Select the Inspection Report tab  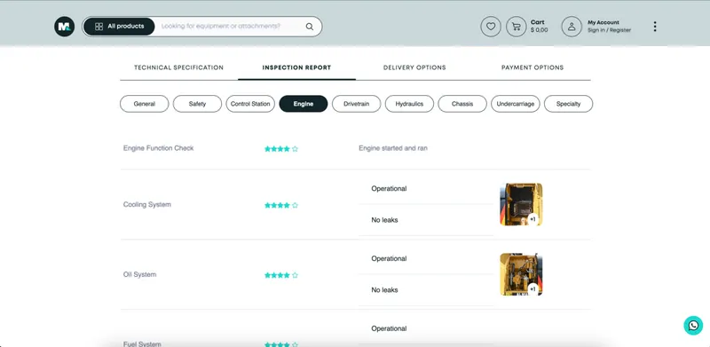coord(296,67)
